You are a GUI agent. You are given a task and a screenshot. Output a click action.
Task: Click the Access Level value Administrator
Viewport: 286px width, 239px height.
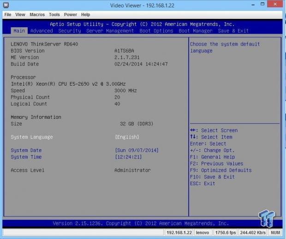tap(132, 170)
